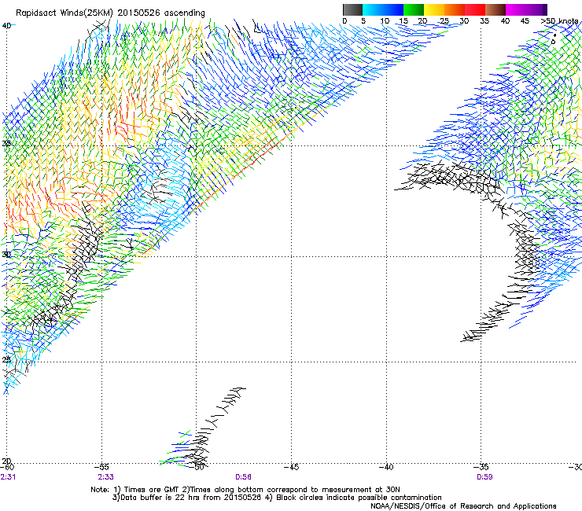The height and width of the screenshot is (511, 582).
Task: Click the latitude label '30'
Action: point(6,255)
